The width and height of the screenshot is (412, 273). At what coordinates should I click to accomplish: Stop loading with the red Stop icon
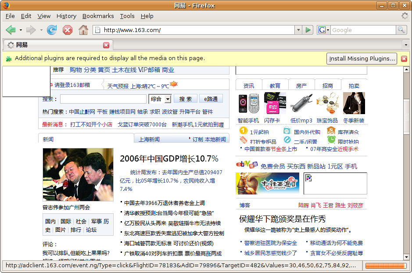(68, 30)
